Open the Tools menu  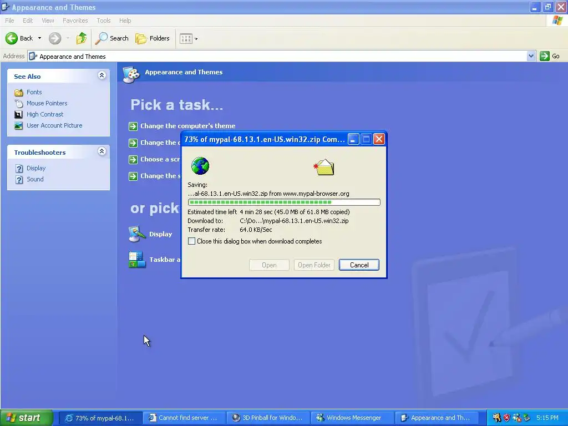pyautogui.click(x=104, y=21)
